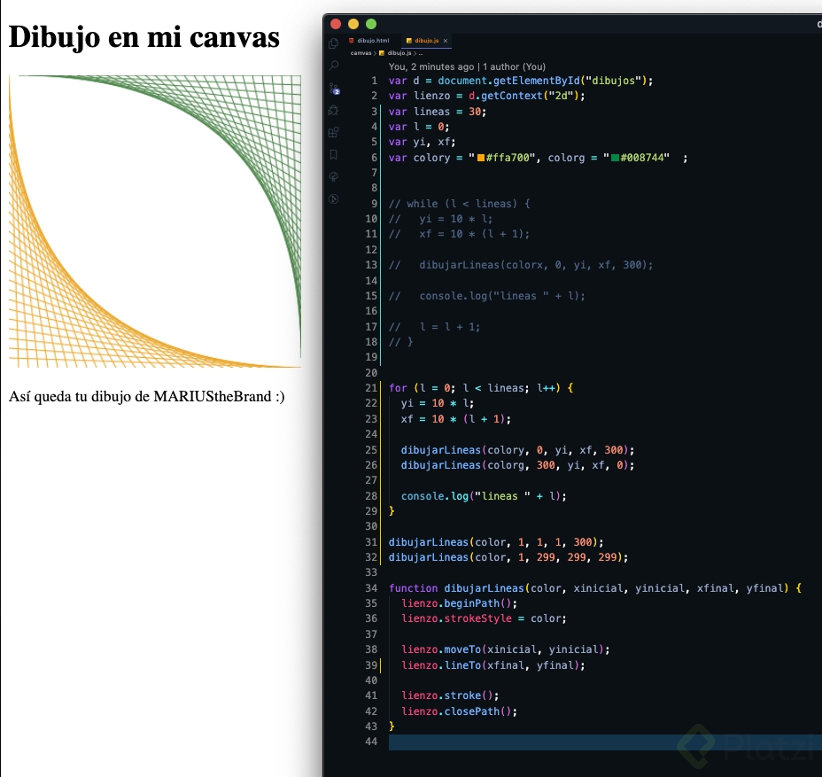Open the orange #ffa700 color swatch

(481, 158)
